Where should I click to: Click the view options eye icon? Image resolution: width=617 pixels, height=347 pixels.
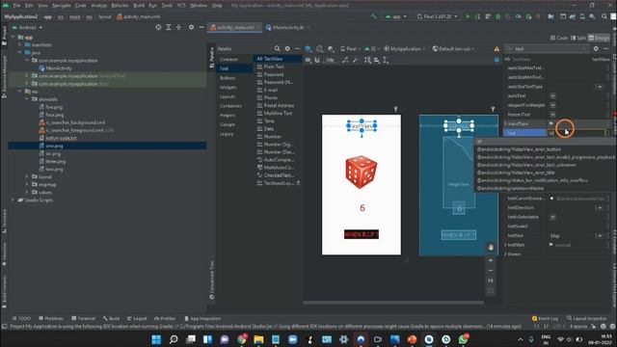click(x=308, y=60)
